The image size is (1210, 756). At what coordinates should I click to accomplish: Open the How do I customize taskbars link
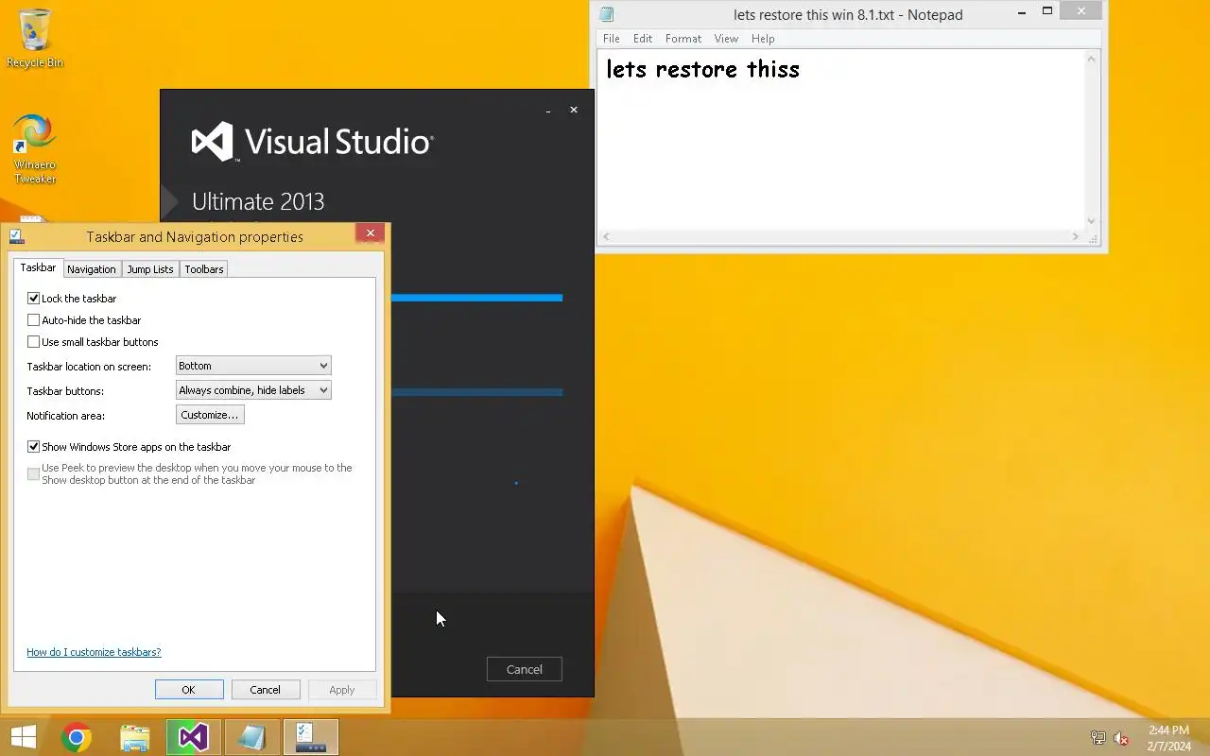pyautogui.click(x=94, y=652)
